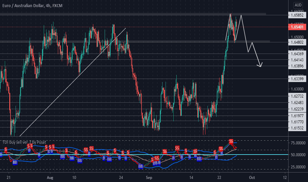Click the current price label 1.65401
308x182 pixels.
coord(297,27)
